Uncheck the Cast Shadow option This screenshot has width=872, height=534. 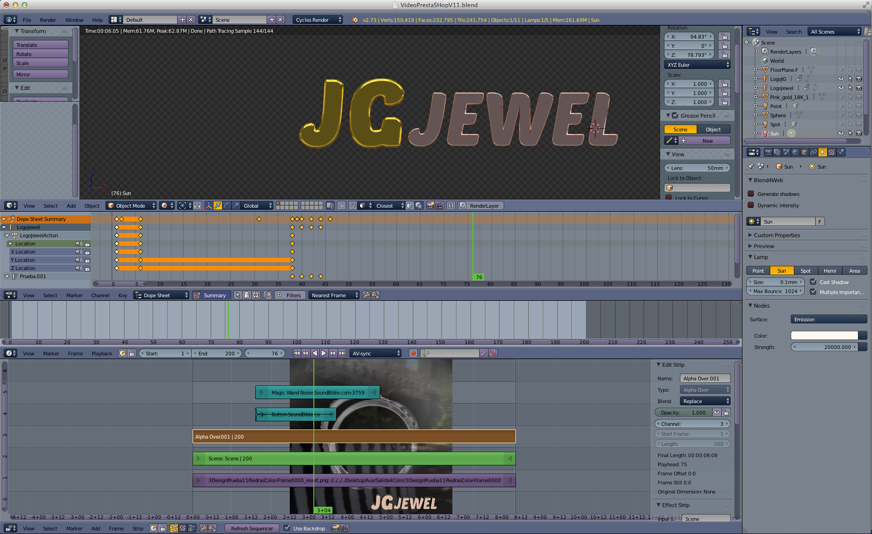coord(813,282)
